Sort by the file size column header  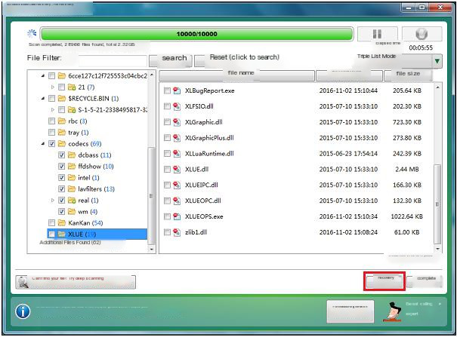coord(406,74)
